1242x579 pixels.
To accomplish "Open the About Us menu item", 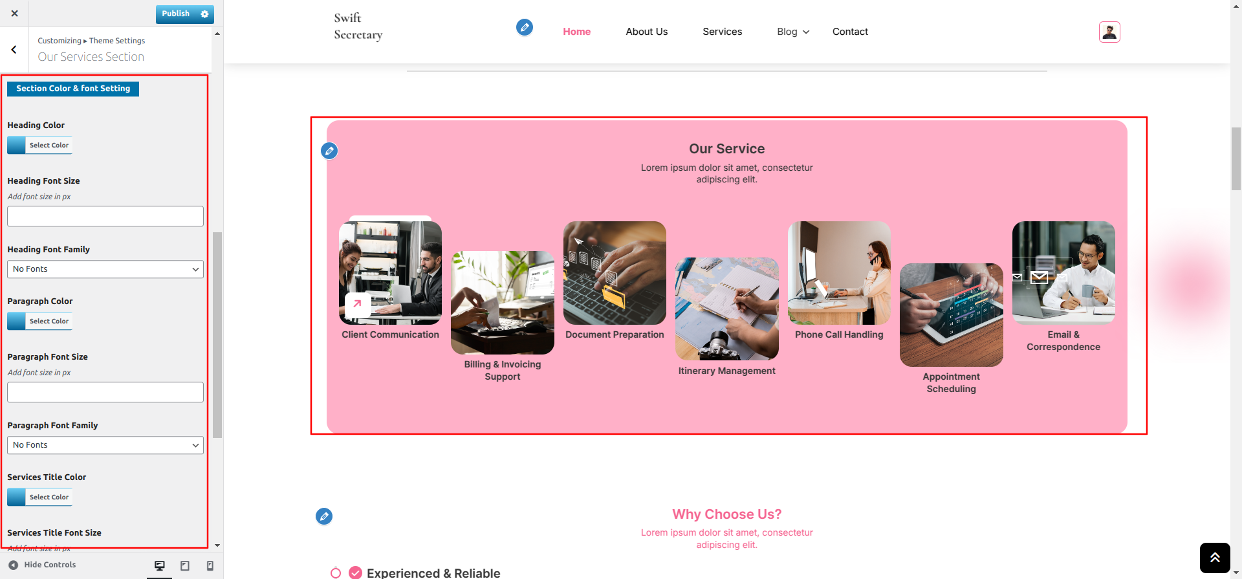I will (646, 32).
